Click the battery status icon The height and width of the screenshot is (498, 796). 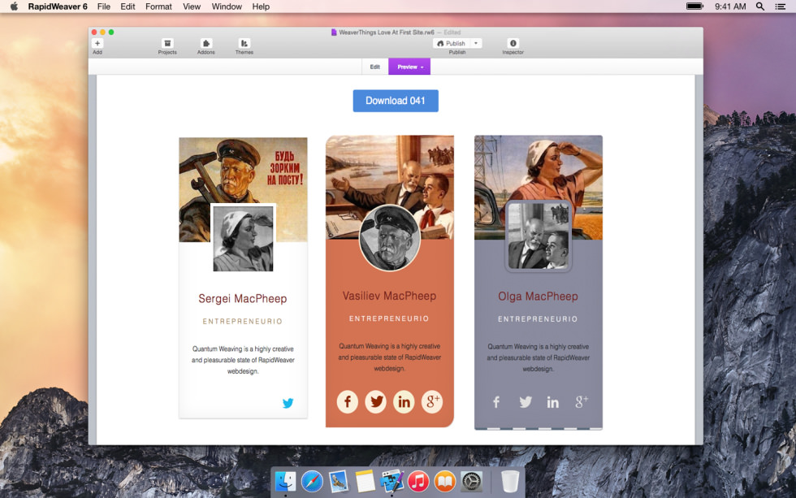coord(694,6)
